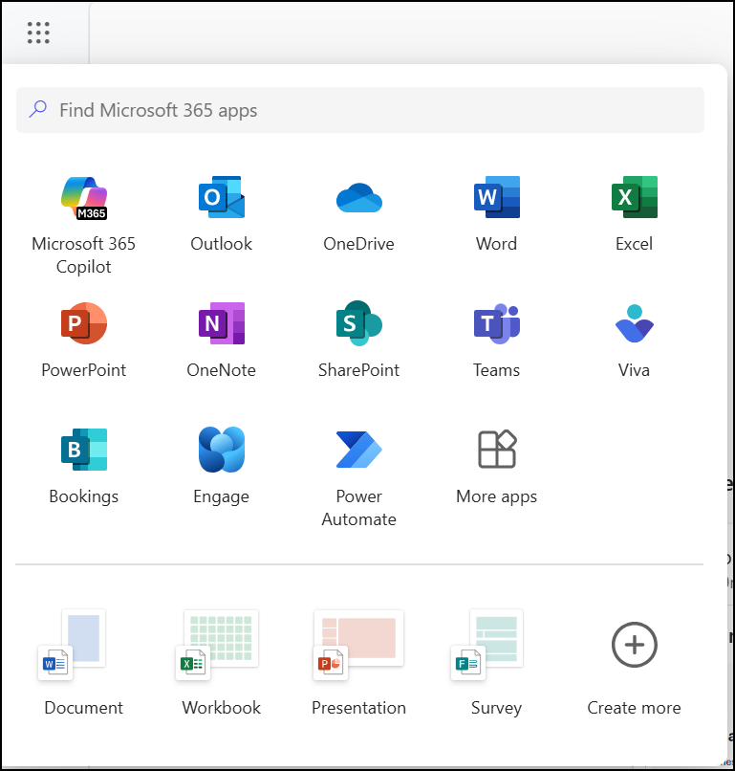
Task: Start Microsoft Teams
Action: (x=496, y=338)
